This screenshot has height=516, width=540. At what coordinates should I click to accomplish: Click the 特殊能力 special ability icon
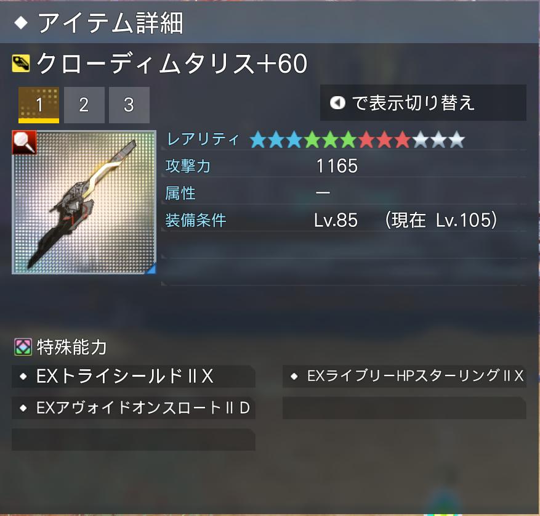click(x=23, y=347)
